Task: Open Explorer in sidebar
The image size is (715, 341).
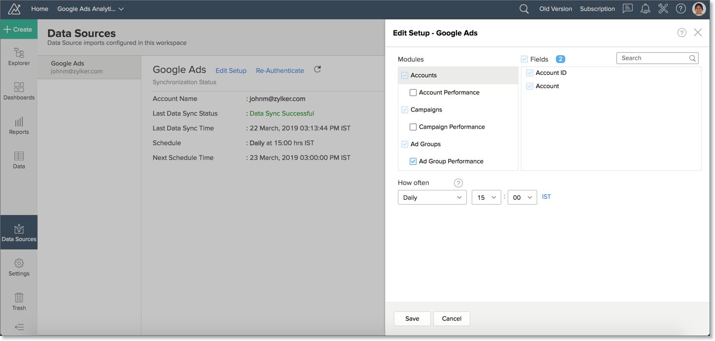Action: point(19,57)
